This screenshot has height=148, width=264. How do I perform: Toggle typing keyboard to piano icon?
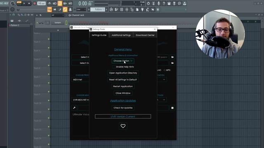[49, 9]
